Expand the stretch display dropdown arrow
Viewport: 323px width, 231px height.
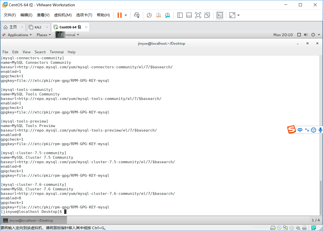pos(238,15)
